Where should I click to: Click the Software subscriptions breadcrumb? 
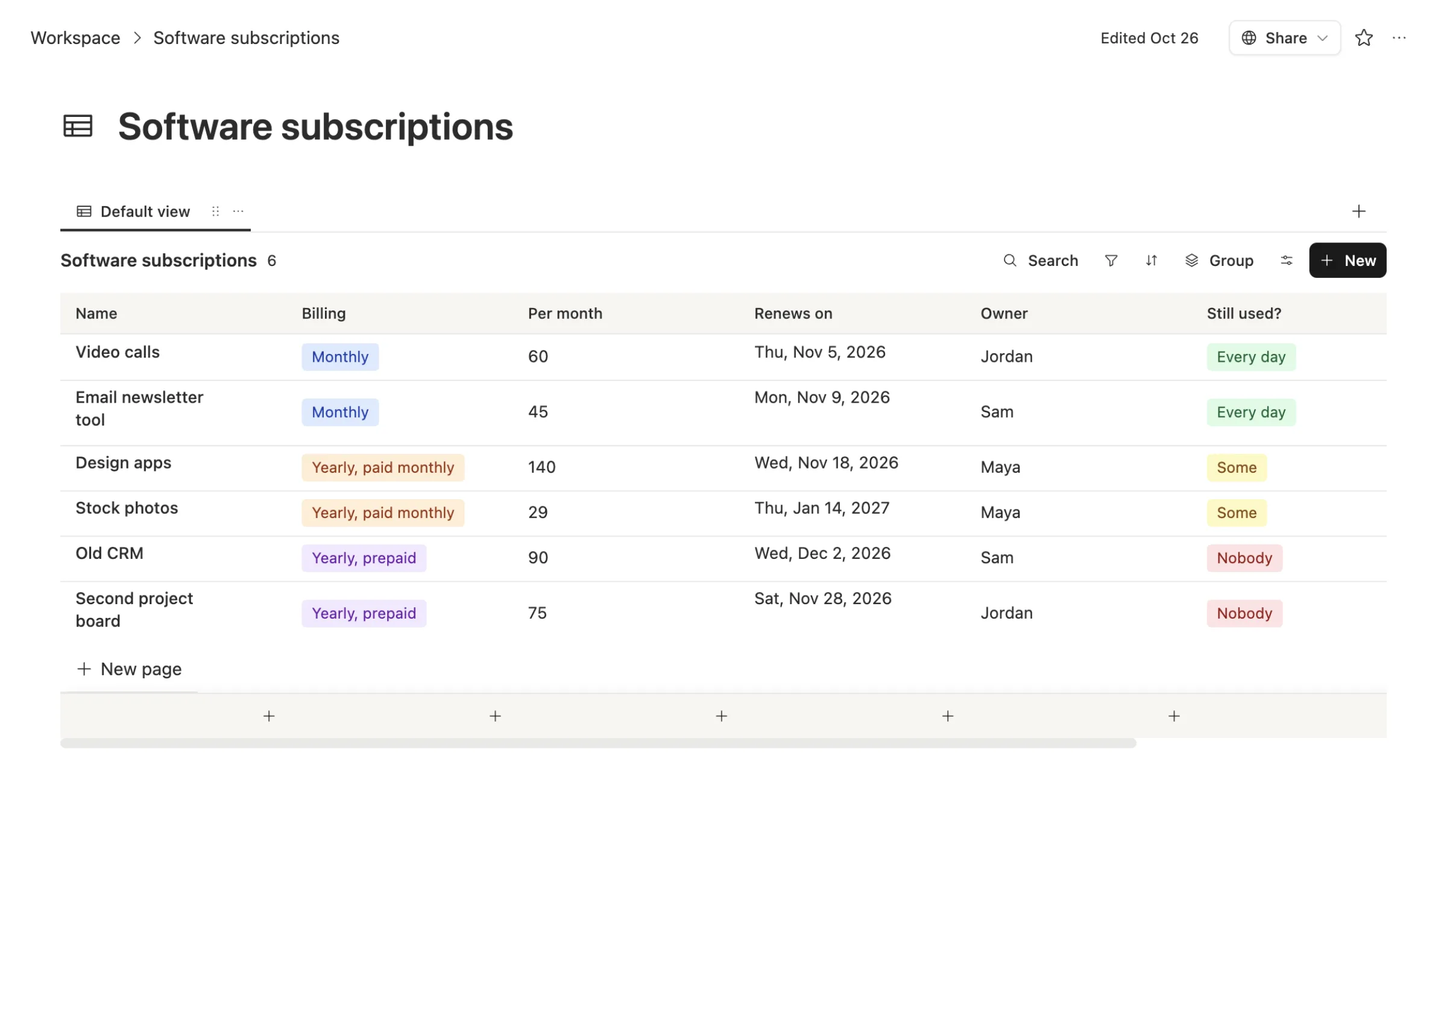(246, 38)
